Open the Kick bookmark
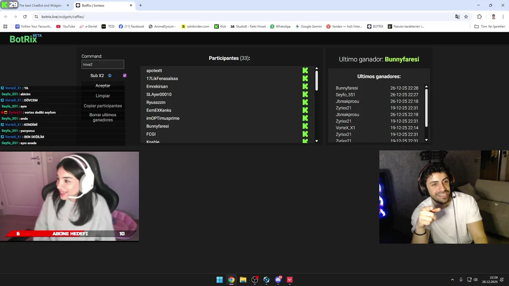 click(x=220, y=26)
